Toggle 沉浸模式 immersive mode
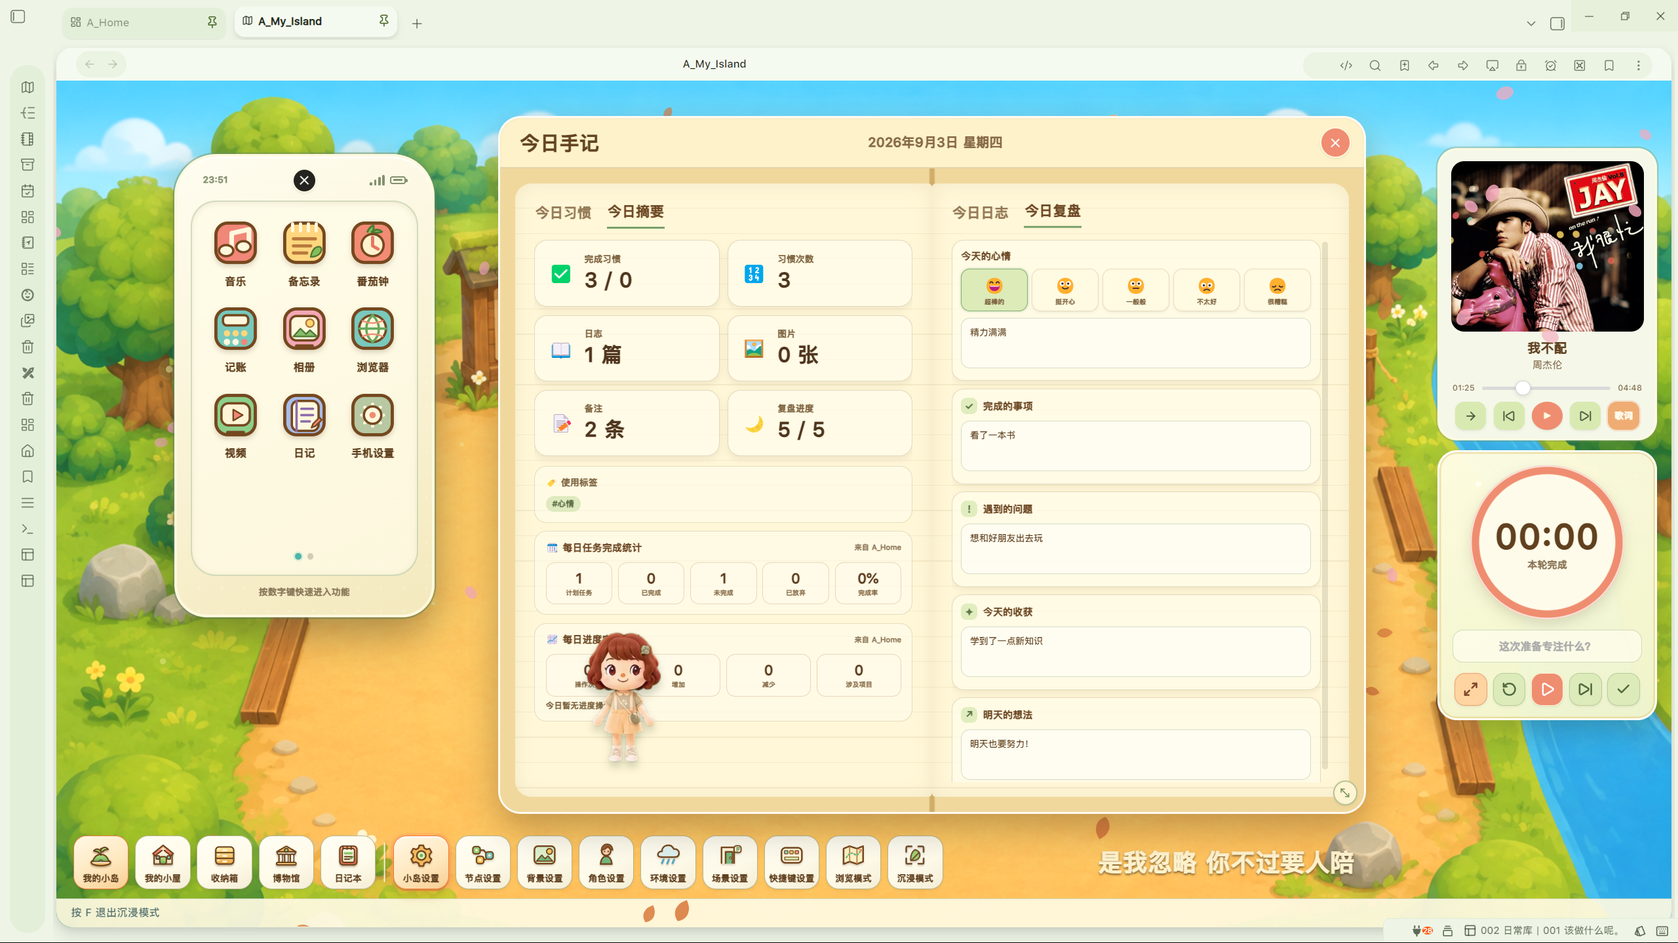 click(x=915, y=862)
